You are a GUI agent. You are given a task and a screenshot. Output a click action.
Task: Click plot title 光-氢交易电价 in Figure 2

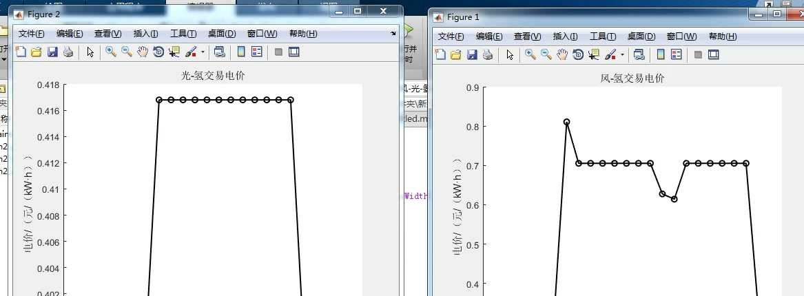214,76
